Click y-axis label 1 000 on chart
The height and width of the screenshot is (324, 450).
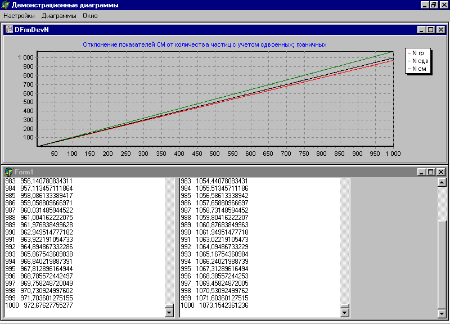pyautogui.click(x=26, y=58)
